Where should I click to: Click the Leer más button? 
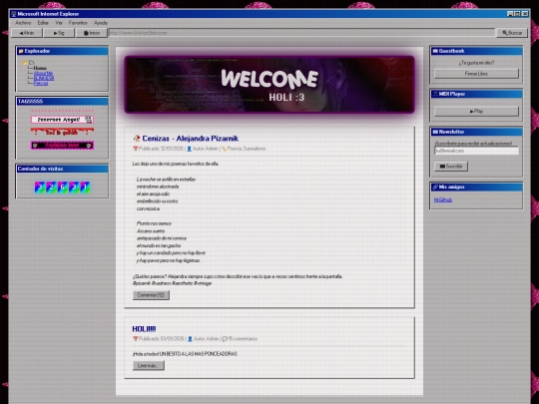pyautogui.click(x=149, y=365)
